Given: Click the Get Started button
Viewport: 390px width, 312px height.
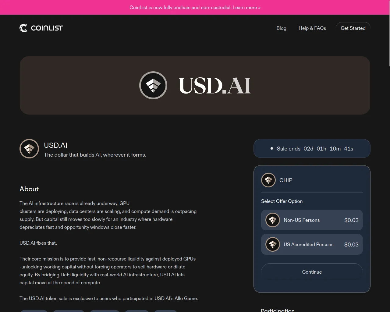Looking at the screenshot, I should coord(353,28).
